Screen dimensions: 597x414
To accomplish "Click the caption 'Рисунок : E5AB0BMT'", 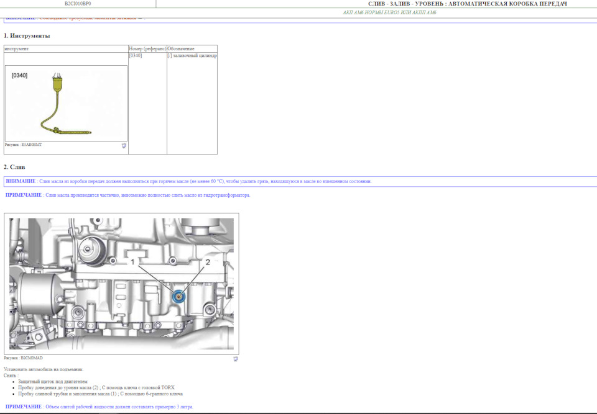I will tap(23, 145).
